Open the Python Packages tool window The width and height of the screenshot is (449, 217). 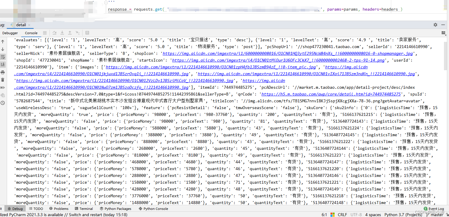click(115, 208)
